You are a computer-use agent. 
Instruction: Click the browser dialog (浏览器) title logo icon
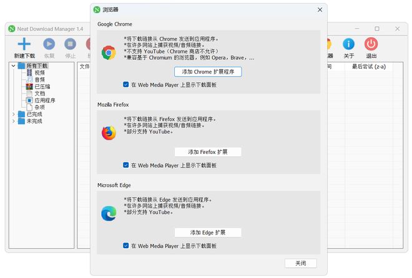pos(97,10)
